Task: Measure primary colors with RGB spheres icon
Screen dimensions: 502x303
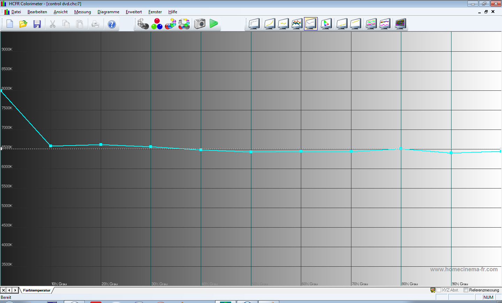Action: pos(157,24)
